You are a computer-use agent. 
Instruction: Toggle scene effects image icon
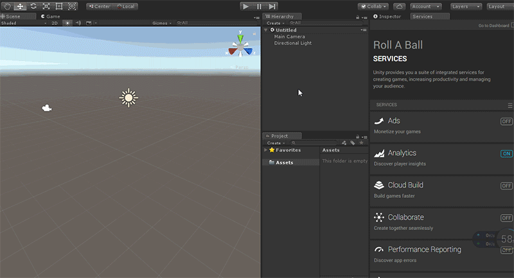click(x=89, y=23)
